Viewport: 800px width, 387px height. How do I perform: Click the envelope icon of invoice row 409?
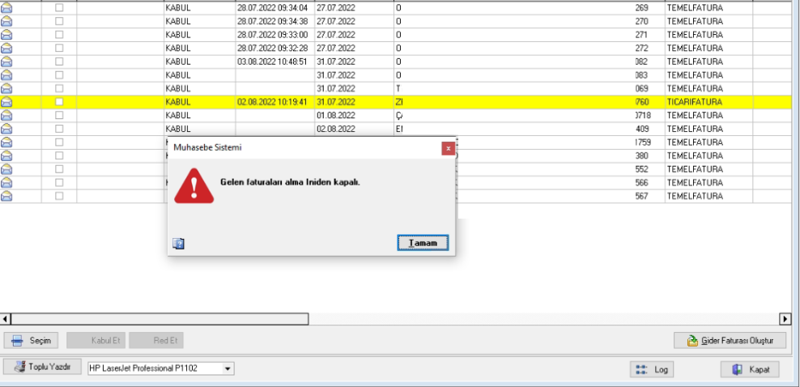6,129
